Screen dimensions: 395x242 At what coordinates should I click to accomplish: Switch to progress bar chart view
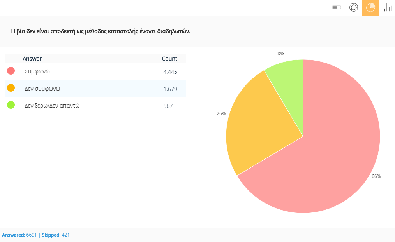click(x=337, y=8)
